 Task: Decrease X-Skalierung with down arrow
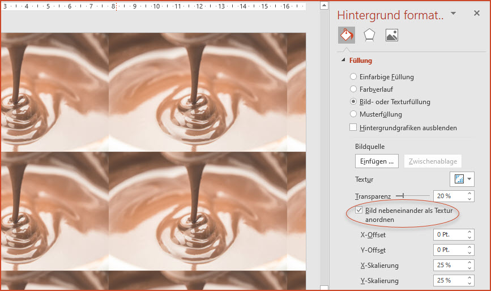click(469, 268)
